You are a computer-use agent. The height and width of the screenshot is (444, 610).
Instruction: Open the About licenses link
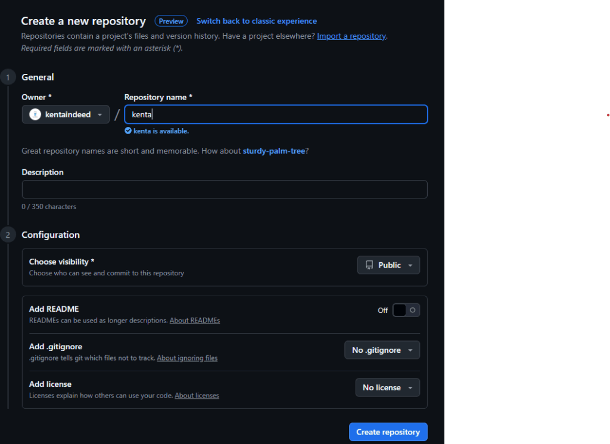tap(197, 396)
